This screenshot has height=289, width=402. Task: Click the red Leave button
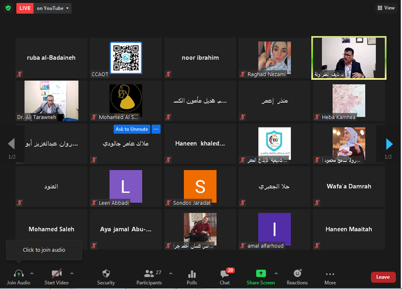(383, 277)
